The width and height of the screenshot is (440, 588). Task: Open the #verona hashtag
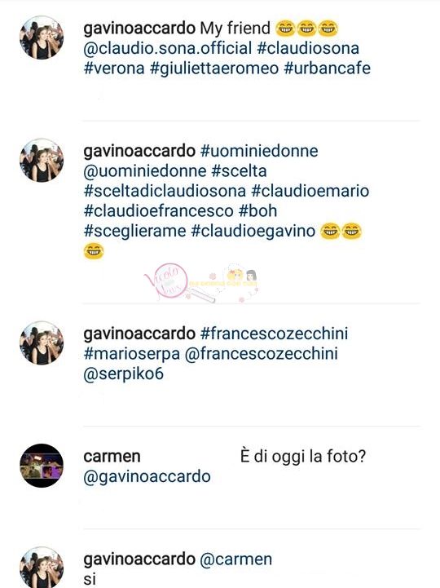[114, 69]
